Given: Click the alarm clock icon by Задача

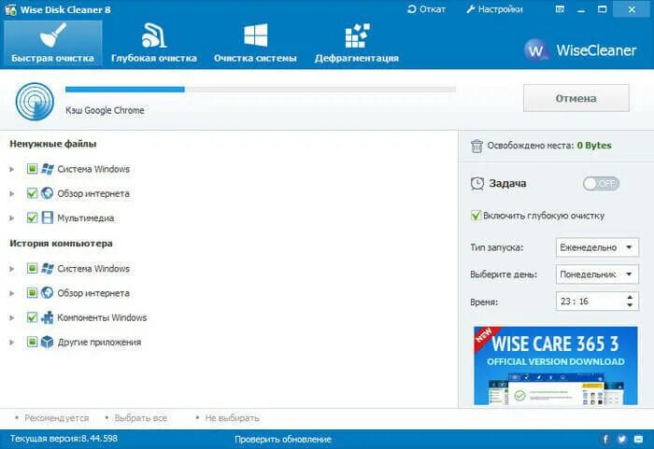Looking at the screenshot, I should point(477,184).
